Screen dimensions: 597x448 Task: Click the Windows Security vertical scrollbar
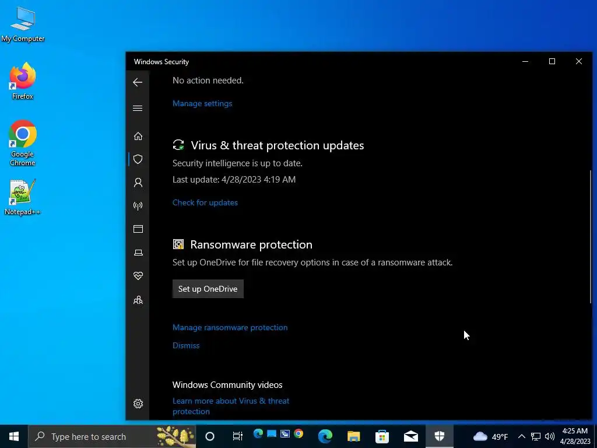point(590,237)
